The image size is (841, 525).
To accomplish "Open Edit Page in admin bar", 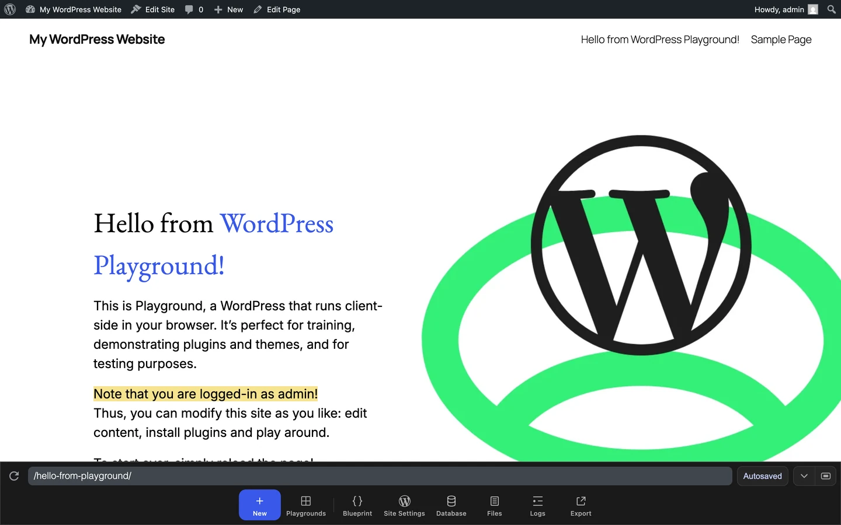I will pyautogui.click(x=277, y=9).
